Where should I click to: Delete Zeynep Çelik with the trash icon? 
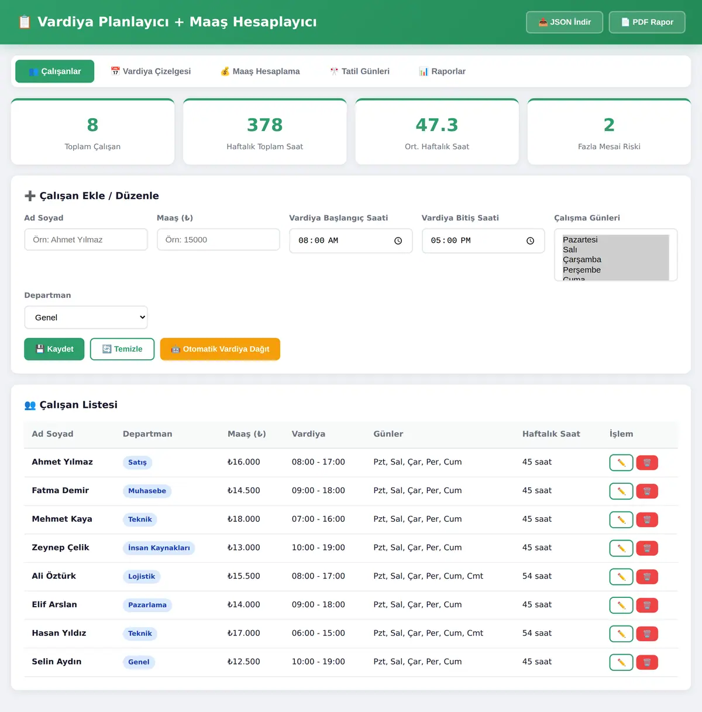[x=647, y=548]
